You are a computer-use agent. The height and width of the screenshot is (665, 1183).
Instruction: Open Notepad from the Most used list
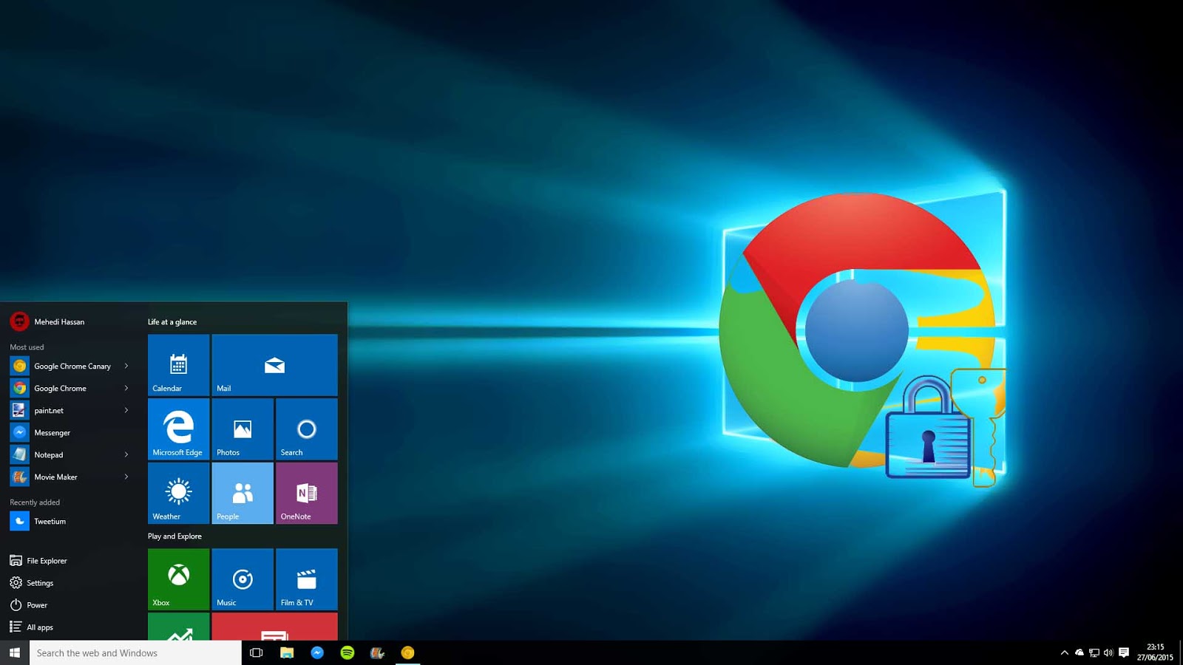coord(70,454)
